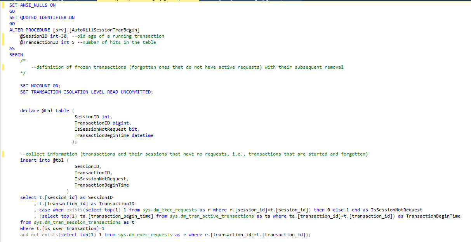
Task: Click the change indicator beside the frozen transactions comment
Action: click(x=4, y=67)
